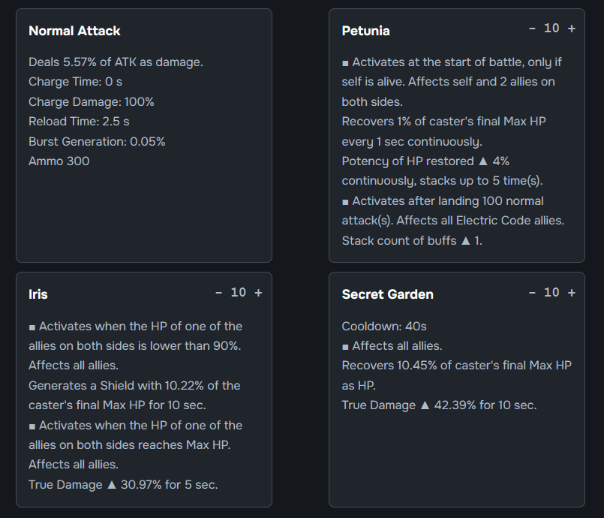
Task: Select the Petunia skill title
Action: 365,31
